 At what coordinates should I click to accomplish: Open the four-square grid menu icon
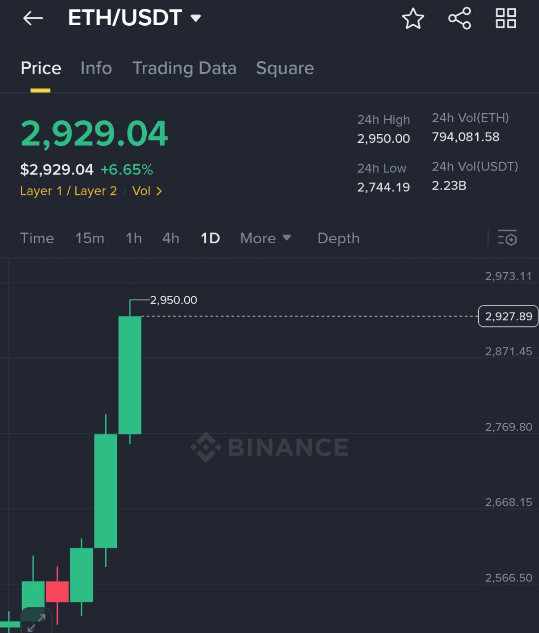click(x=506, y=19)
